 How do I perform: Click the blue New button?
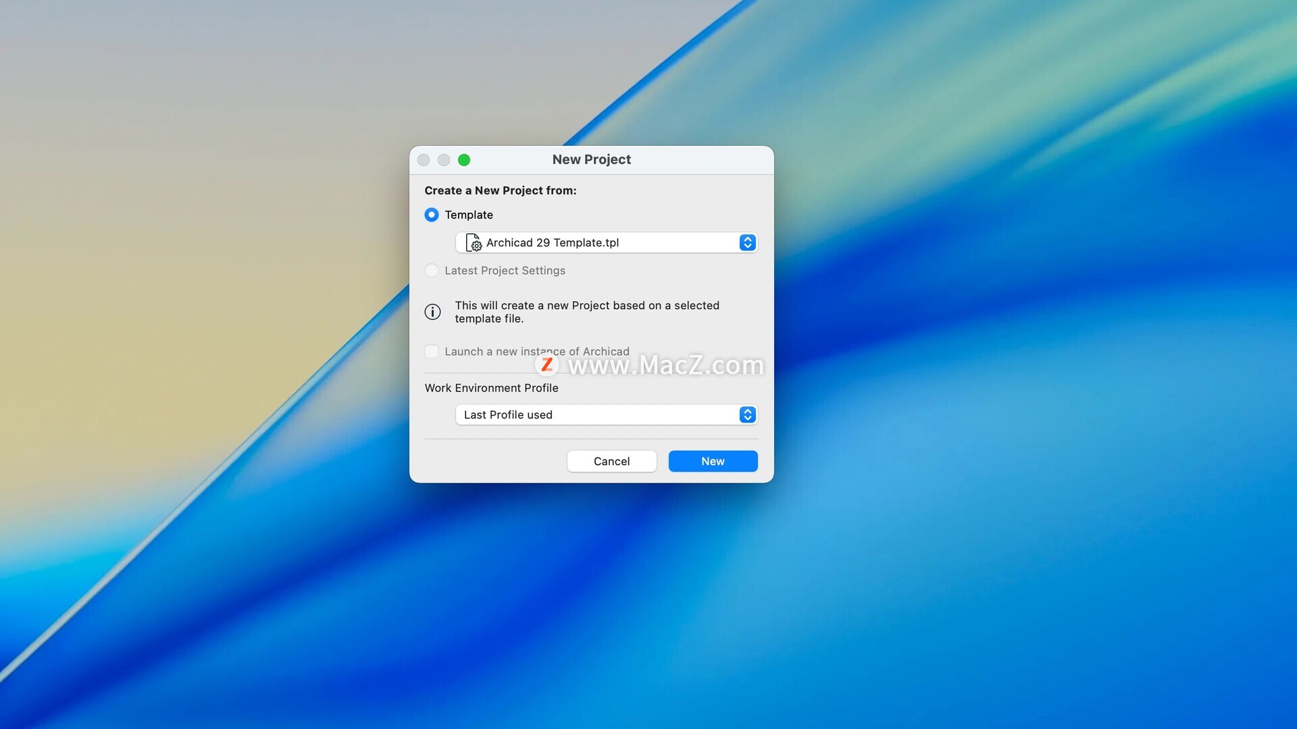pyautogui.click(x=713, y=462)
